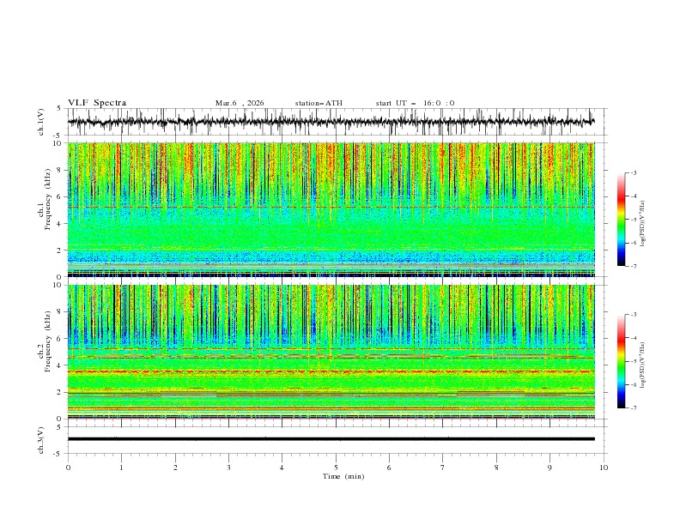Image resolution: width=680 pixels, height=525 pixels.
Task: Select the Mar.6, 2026 date label
Action: coord(240,103)
